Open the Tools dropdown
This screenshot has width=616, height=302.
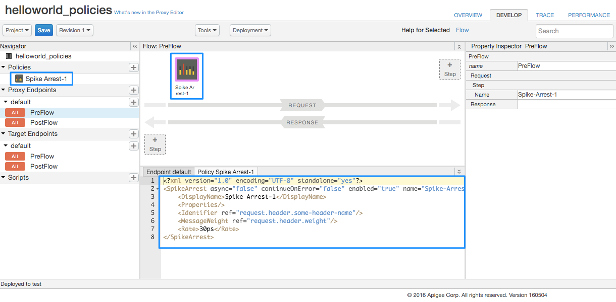point(207,30)
